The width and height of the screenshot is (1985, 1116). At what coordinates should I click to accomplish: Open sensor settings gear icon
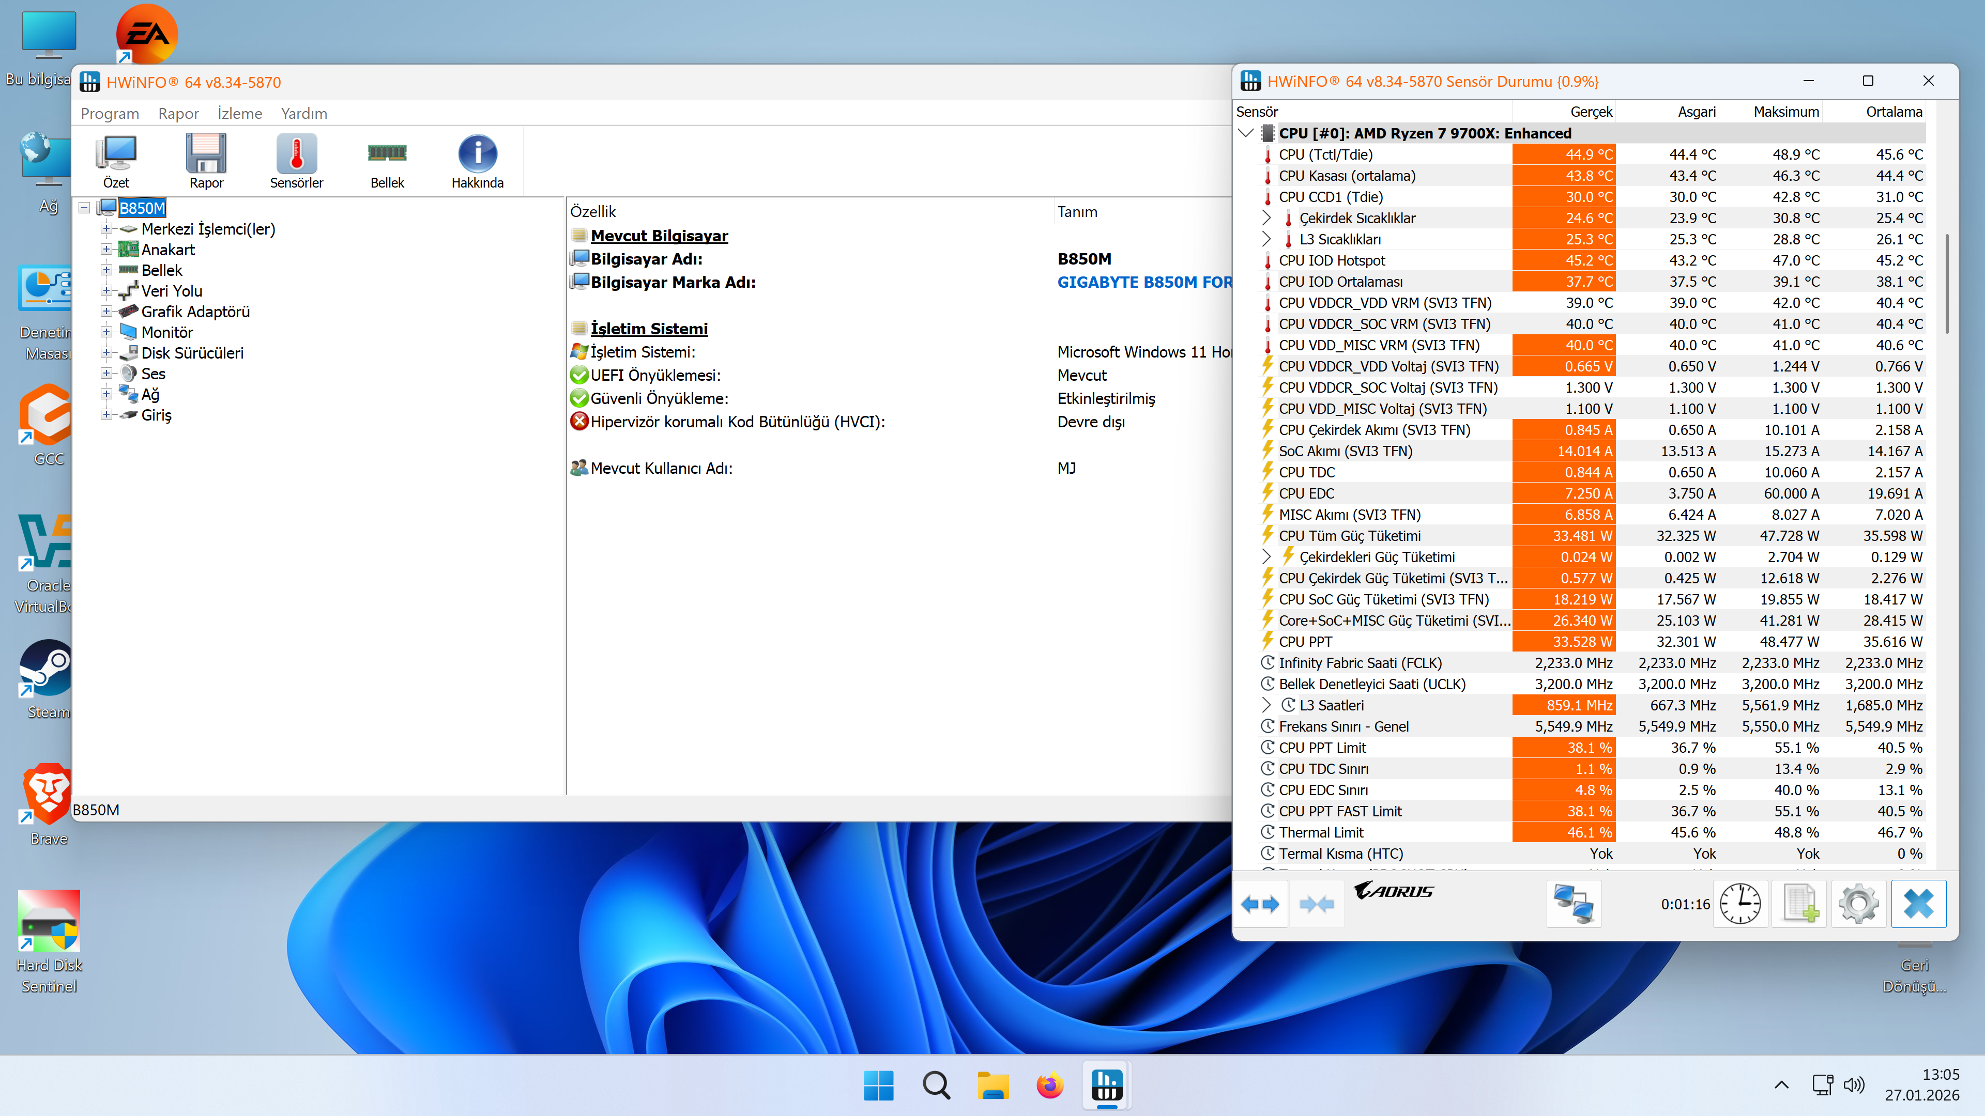[1859, 904]
